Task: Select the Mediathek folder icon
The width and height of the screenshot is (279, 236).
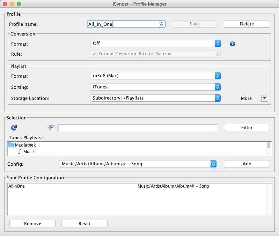Action: coord(11,145)
